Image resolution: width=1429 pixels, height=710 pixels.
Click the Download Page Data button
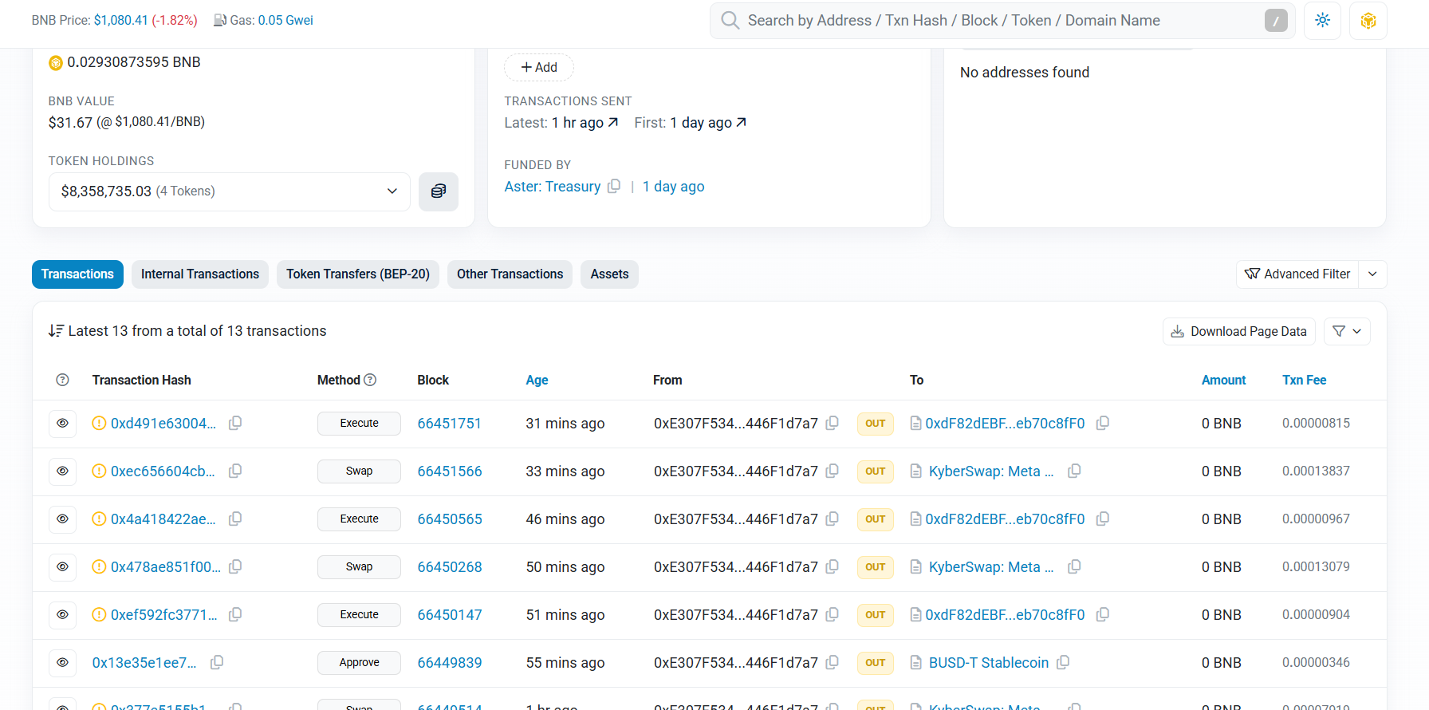(x=1238, y=332)
